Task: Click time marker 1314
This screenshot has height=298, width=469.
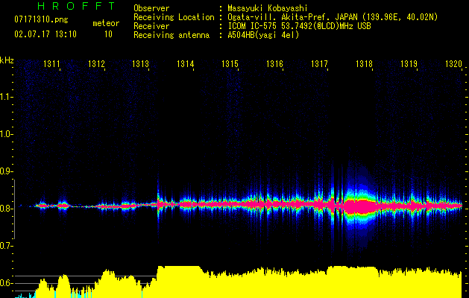Action: [x=186, y=64]
